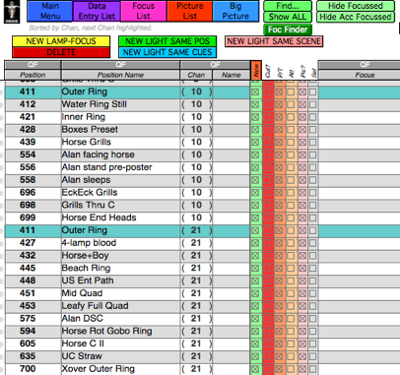Create a NEW LAMP-FOCUS record
Image resolution: width=400 pixels, height=375 pixels.
tap(61, 41)
